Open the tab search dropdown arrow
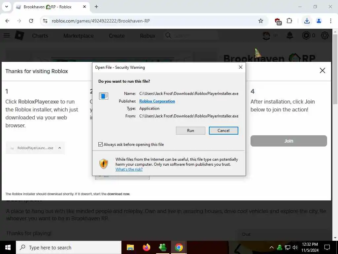Screen dimensions: 338x254 point(7,7)
